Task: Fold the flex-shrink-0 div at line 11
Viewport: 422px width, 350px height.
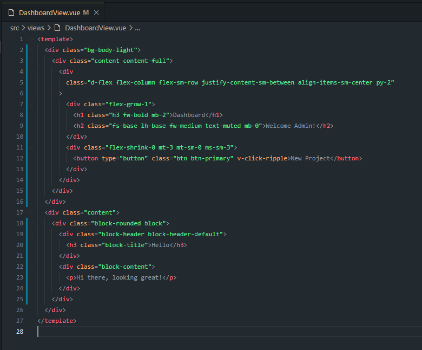Action: pyautogui.click(x=32, y=148)
